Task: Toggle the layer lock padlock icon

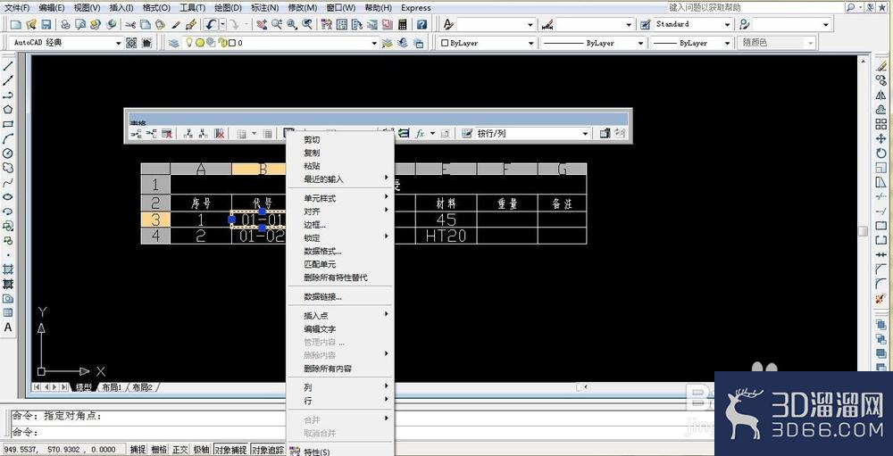Action: click(x=221, y=43)
